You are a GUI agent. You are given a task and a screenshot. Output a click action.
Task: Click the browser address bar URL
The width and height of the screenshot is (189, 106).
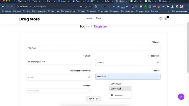click(x=33, y=6)
